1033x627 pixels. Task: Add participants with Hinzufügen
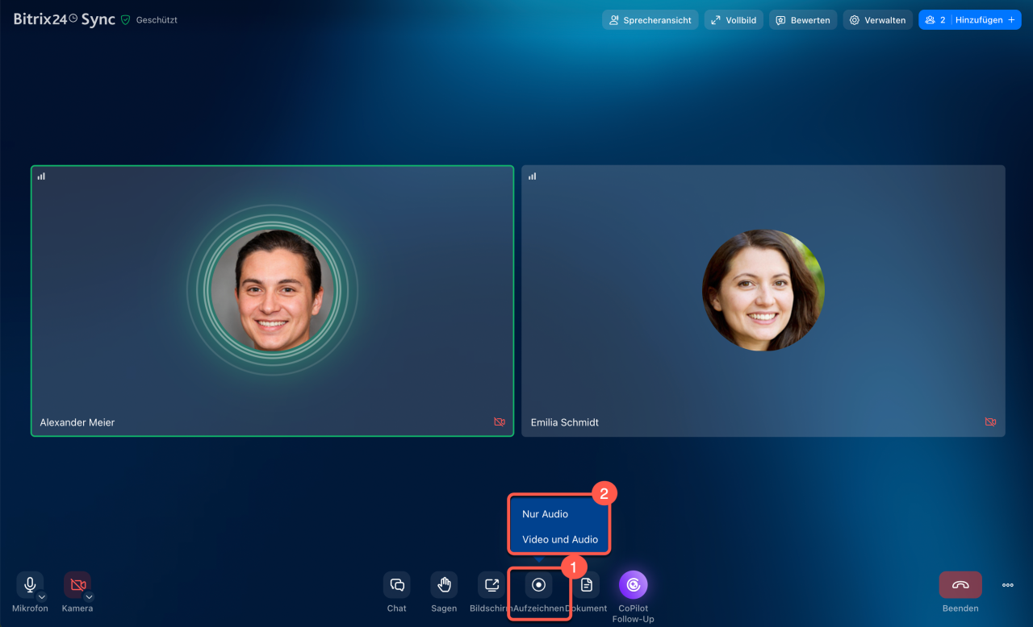coord(985,20)
